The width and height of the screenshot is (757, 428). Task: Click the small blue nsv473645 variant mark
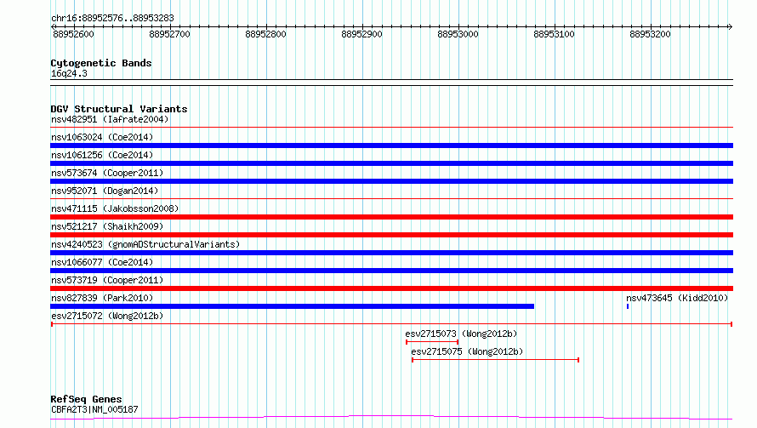(x=628, y=306)
